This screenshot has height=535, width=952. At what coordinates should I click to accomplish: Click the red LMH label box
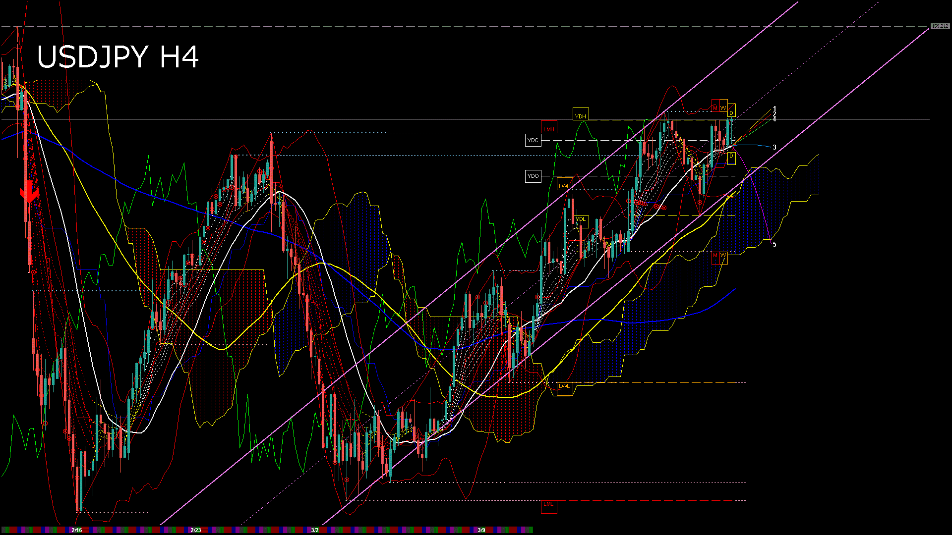548,129
